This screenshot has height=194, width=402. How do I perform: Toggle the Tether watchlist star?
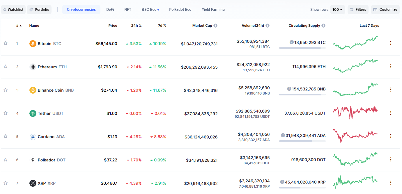[x=6, y=113]
